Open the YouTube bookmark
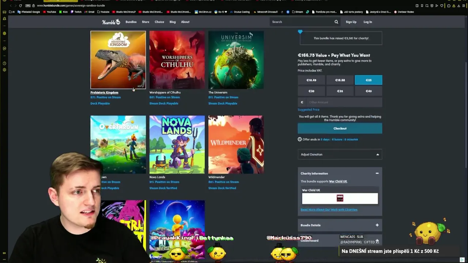 (49, 12)
